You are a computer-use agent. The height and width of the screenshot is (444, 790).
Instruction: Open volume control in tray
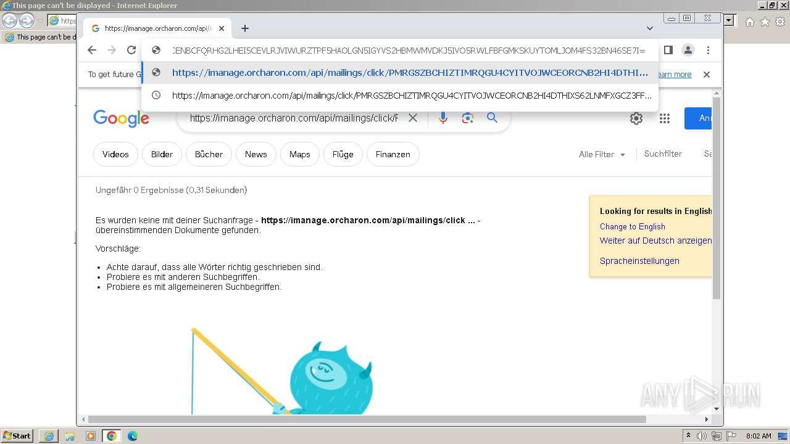[x=702, y=436]
